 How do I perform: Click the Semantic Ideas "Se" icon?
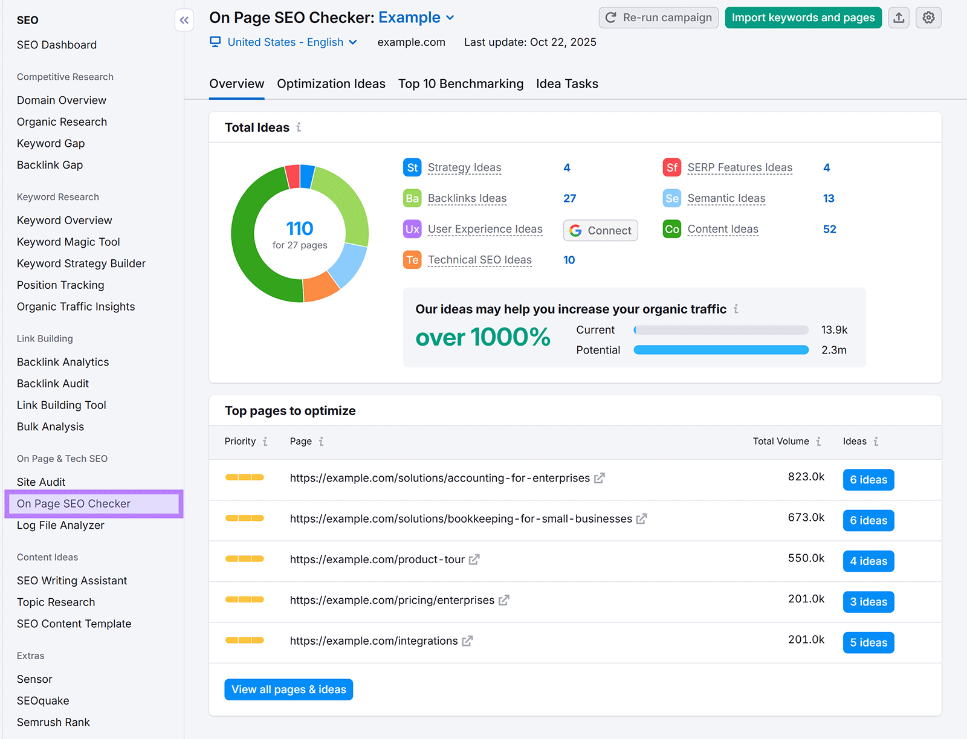point(671,198)
